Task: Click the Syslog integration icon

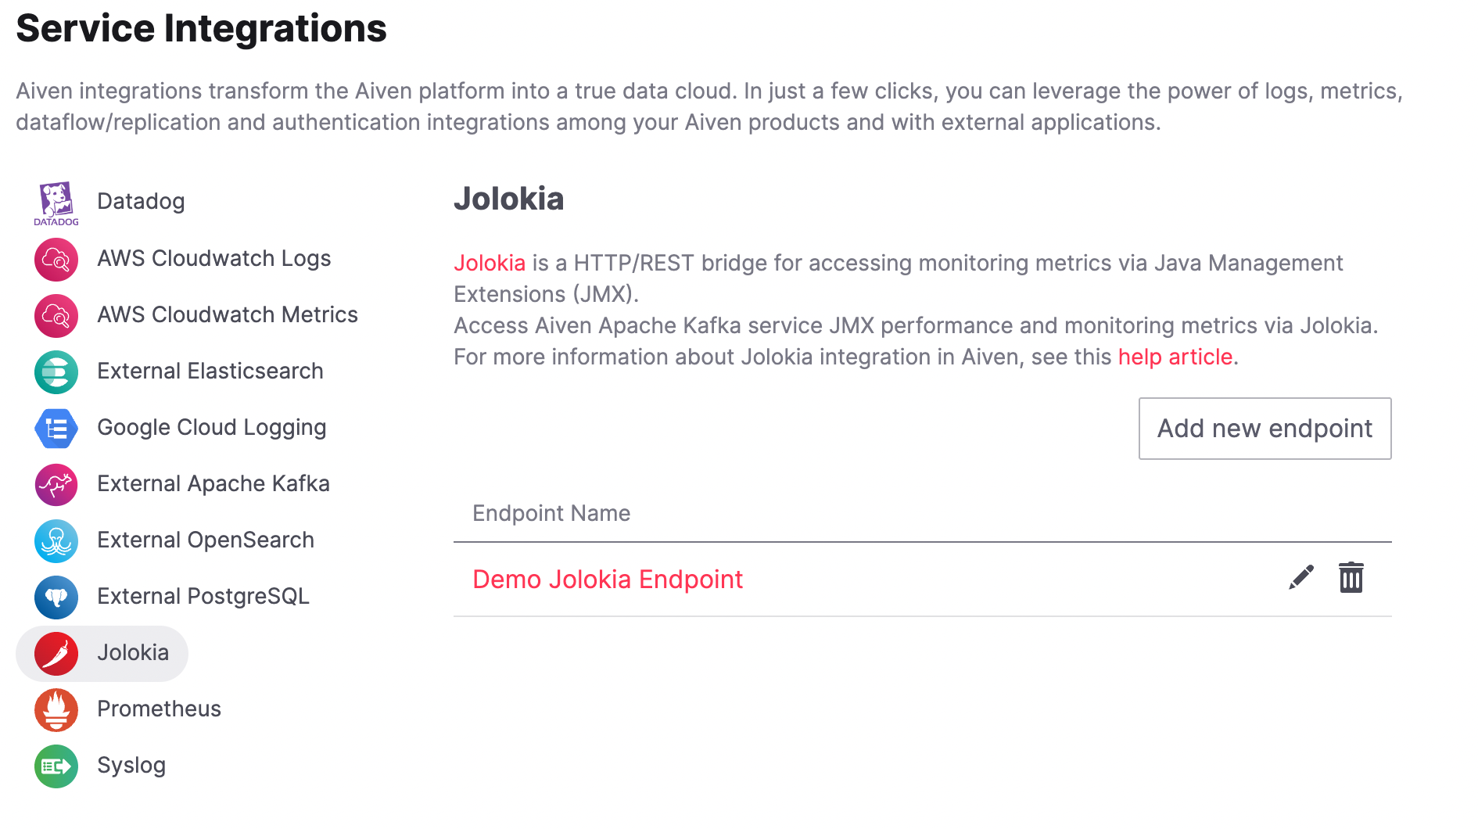Action: (56, 766)
